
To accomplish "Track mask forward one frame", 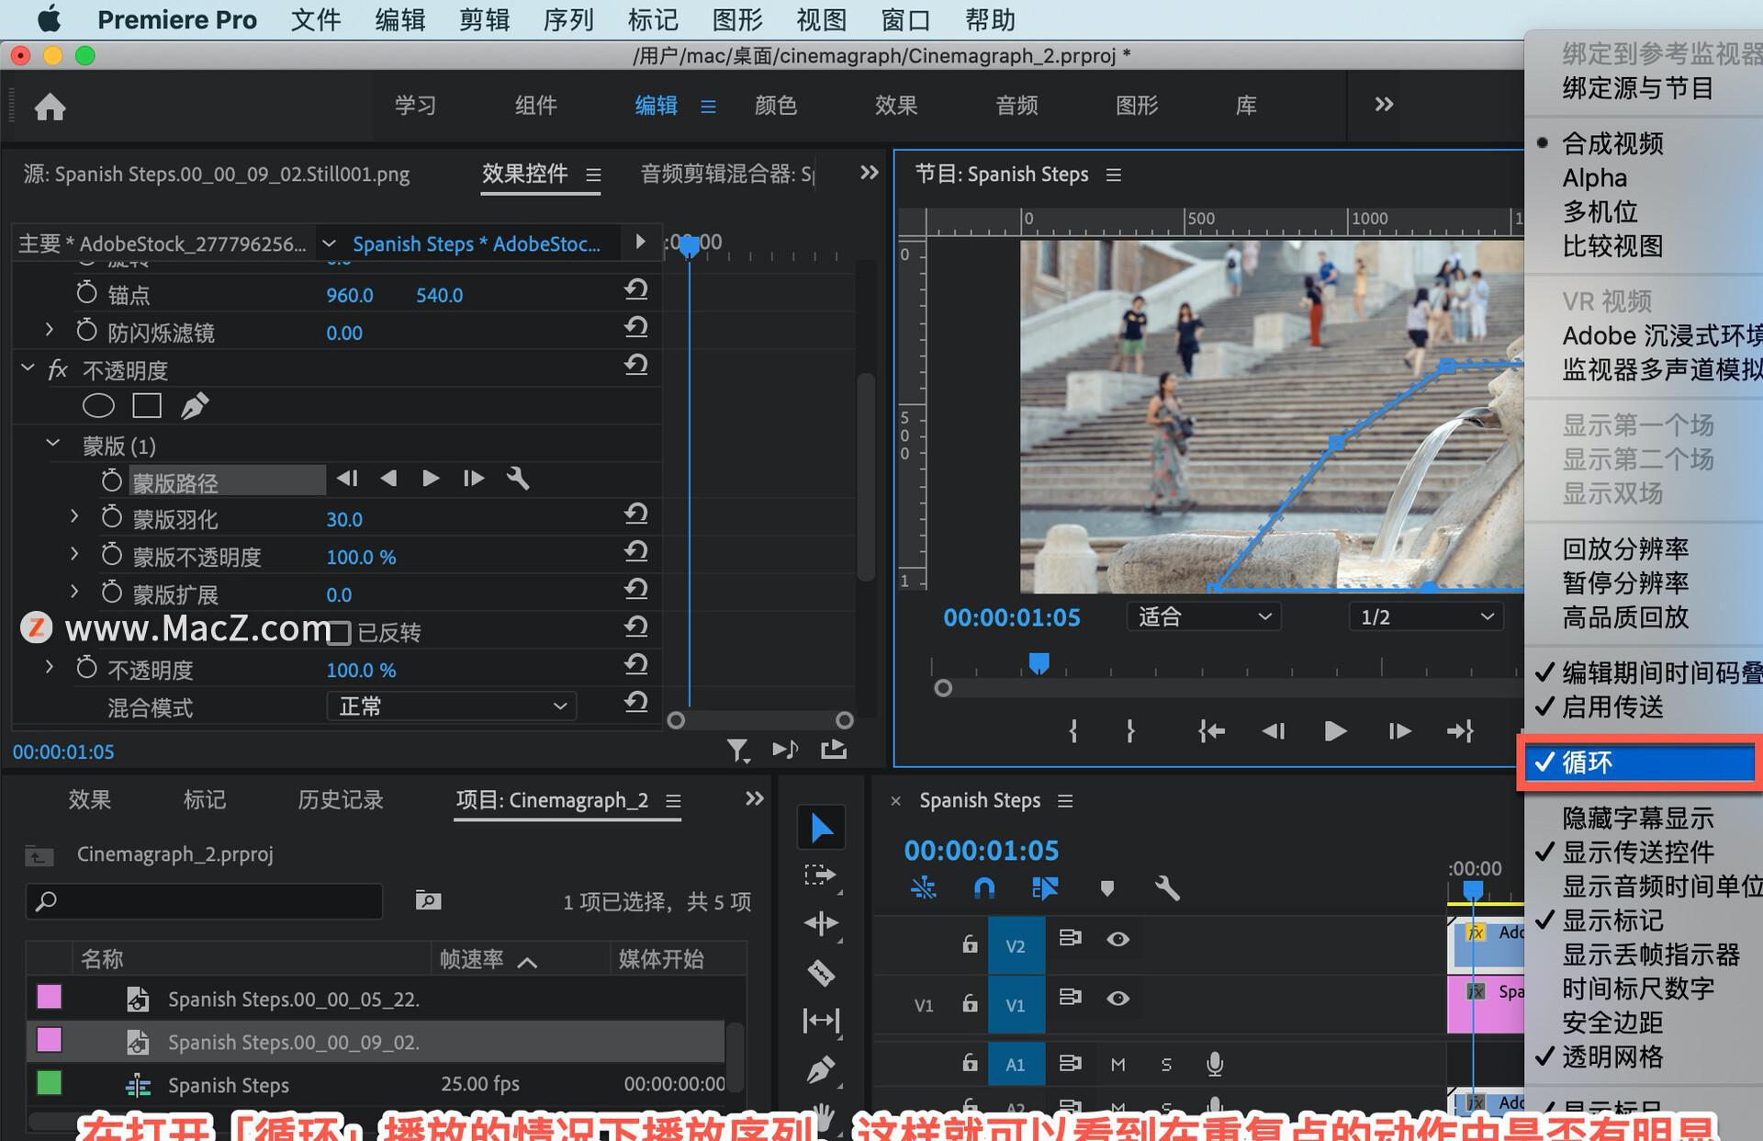I will pyautogui.click(x=473, y=478).
